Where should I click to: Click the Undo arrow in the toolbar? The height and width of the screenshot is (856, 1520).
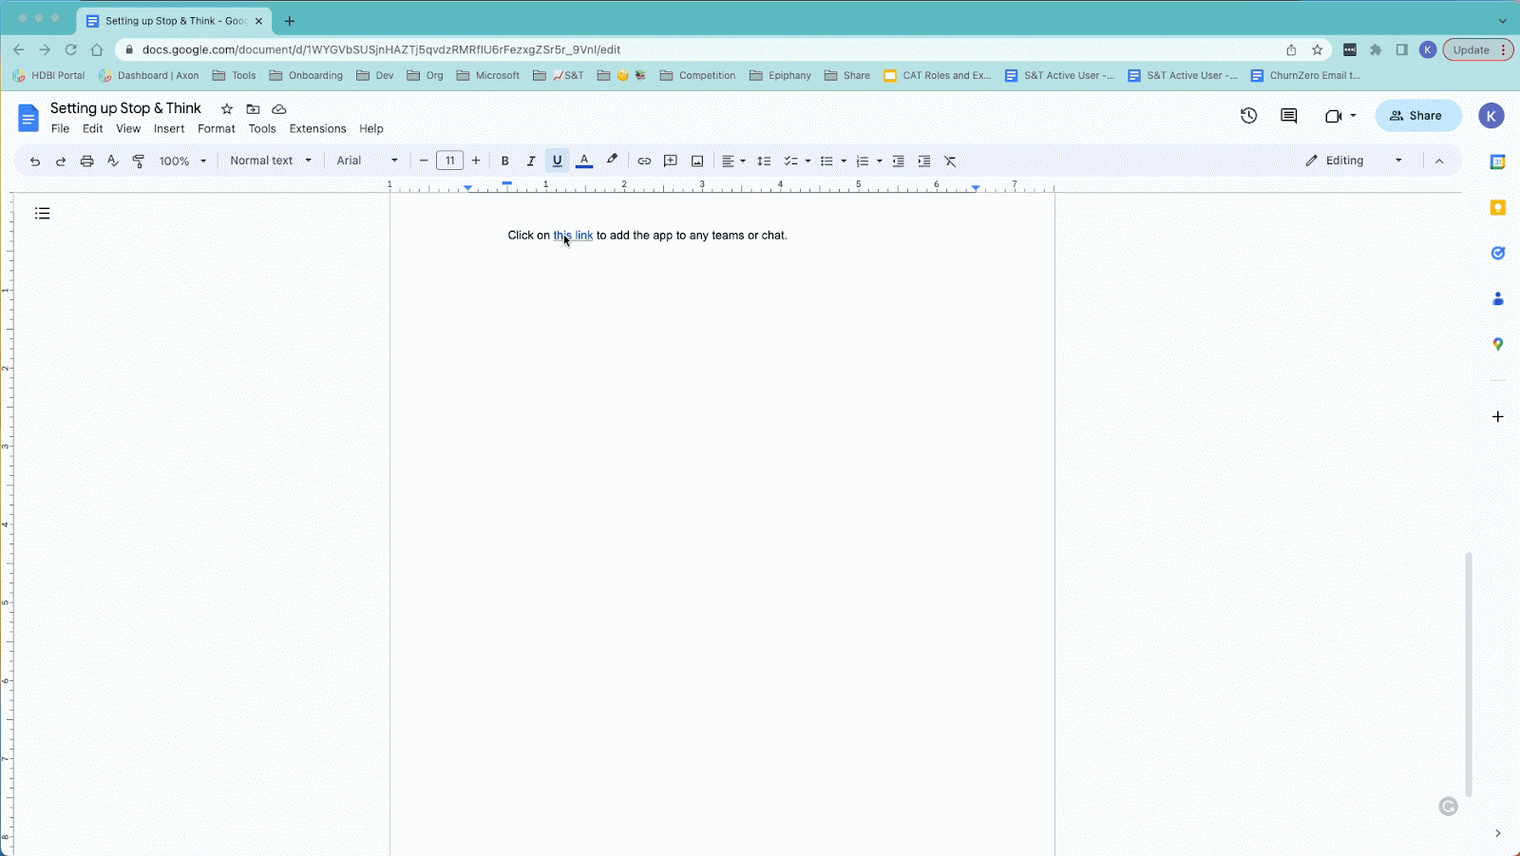click(x=35, y=162)
